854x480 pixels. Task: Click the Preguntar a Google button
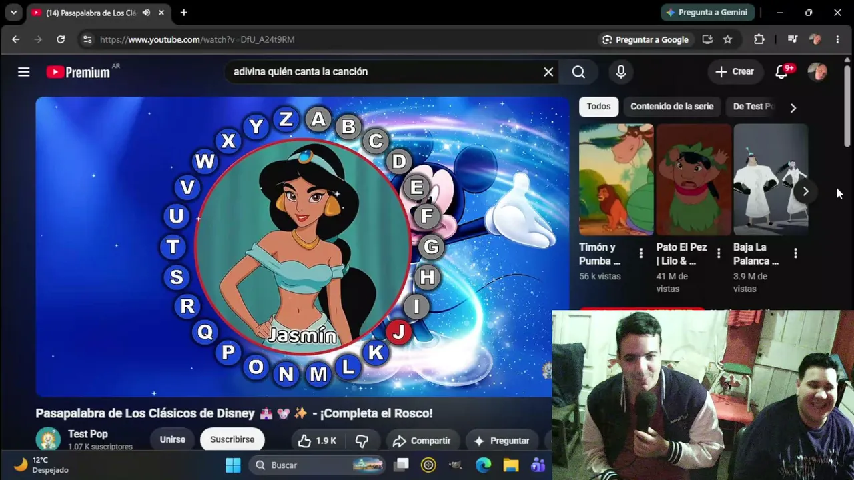645,39
